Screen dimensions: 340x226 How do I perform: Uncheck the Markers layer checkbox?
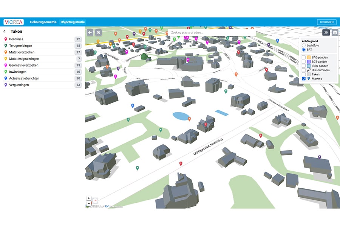click(x=304, y=79)
